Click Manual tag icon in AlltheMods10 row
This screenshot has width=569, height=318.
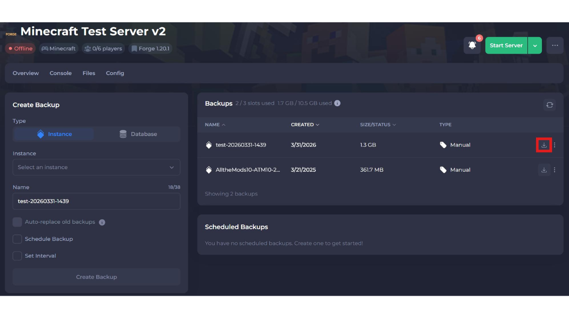(x=443, y=170)
